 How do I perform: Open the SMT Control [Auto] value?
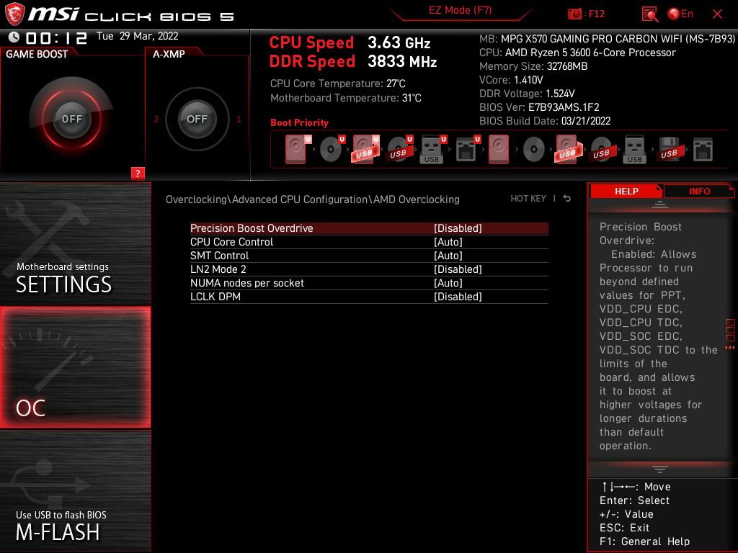point(448,256)
